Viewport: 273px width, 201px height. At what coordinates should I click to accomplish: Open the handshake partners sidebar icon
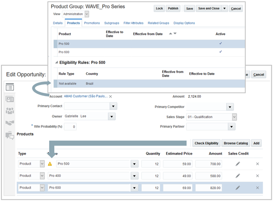(10, 123)
